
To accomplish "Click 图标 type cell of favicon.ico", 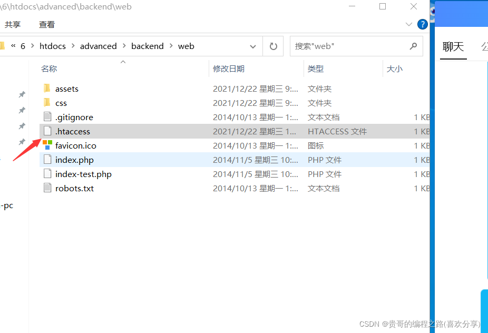I will 316,145.
